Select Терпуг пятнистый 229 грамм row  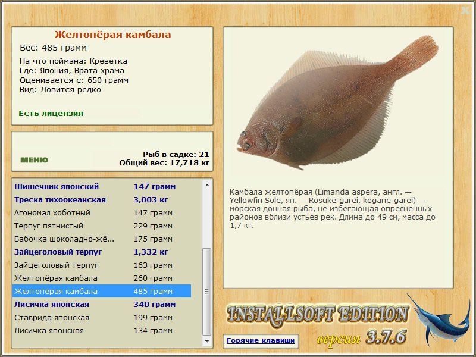click(102, 226)
